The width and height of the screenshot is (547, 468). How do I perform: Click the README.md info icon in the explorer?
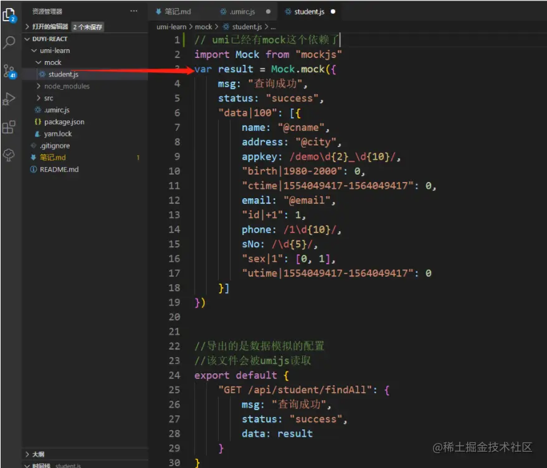tap(34, 170)
